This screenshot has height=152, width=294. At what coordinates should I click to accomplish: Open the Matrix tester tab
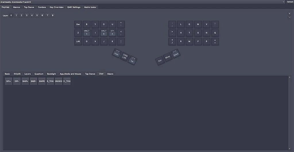coord(90,7)
